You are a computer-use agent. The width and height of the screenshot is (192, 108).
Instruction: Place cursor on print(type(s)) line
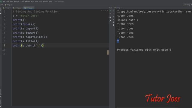pyautogui.click(x=24, y=24)
